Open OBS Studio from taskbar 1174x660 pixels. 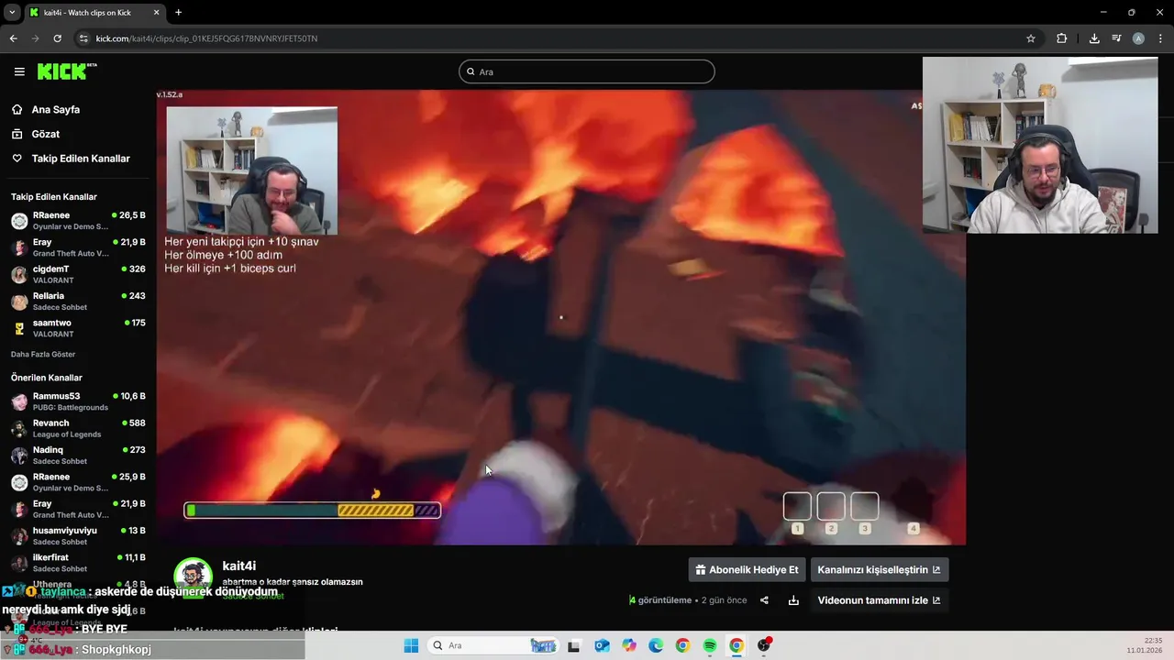click(x=764, y=645)
